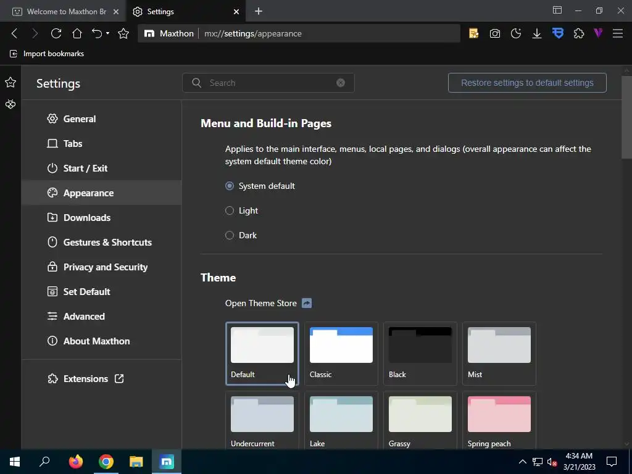Open the Advanced settings section

[101, 317]
